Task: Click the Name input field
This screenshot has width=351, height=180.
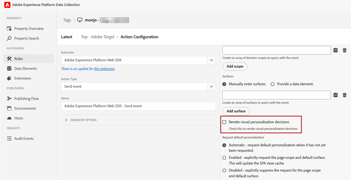Action: tap(138, 106)
